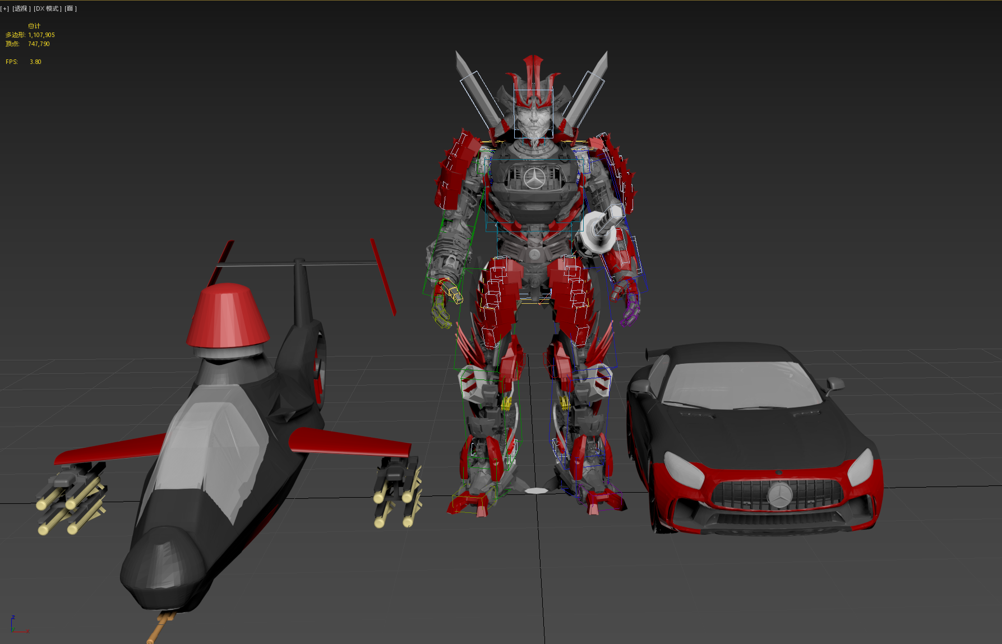The width and height of the screenshot is (1002, 644).
Task: Click the FPS value 3.80
Action: point(35,62)
